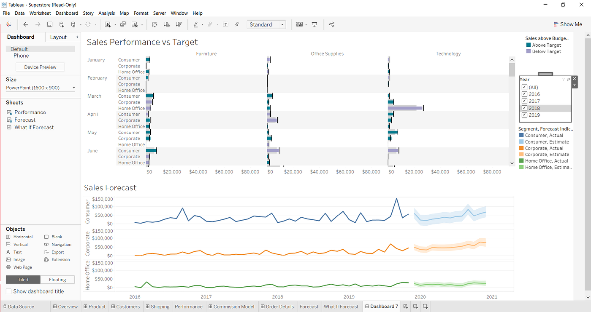Open the Analysis menu
This screenshot has width=591, height=312.
point(106,13)
